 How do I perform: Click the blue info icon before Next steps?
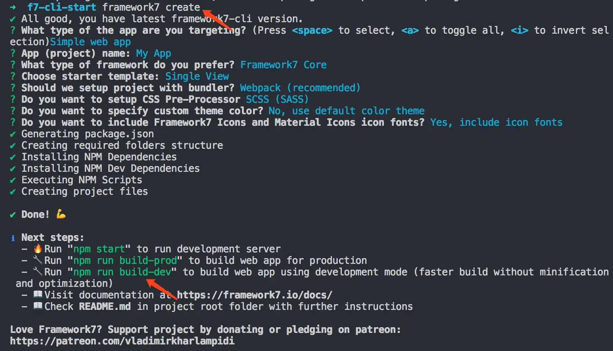(13, 238)
